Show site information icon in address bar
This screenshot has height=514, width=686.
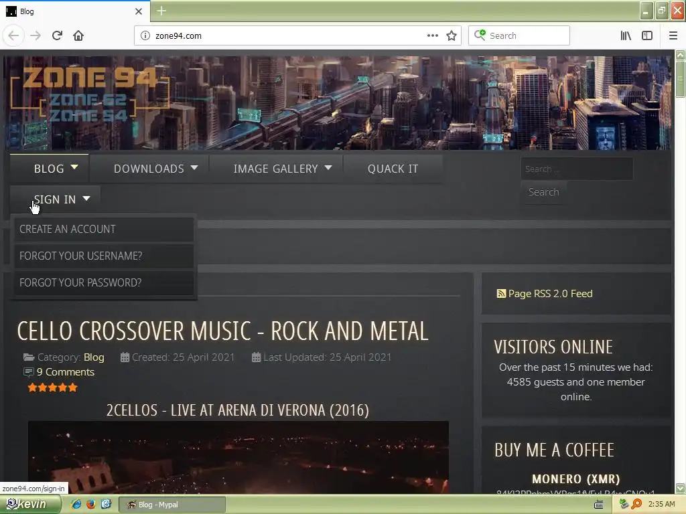pos(145,36)
